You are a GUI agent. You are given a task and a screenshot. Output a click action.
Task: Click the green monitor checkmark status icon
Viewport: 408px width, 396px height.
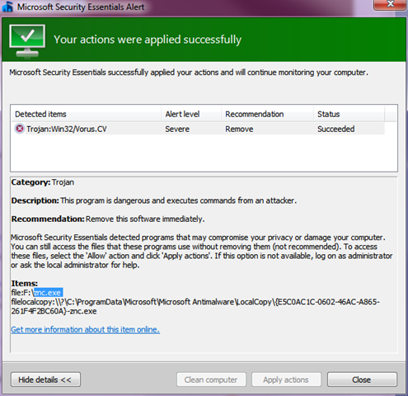(27, 40)
